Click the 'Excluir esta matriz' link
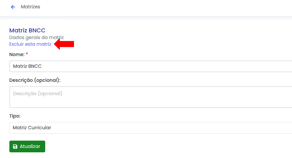Image resolution: width=292 pixels, height=158 pixels. pos(30,44)
